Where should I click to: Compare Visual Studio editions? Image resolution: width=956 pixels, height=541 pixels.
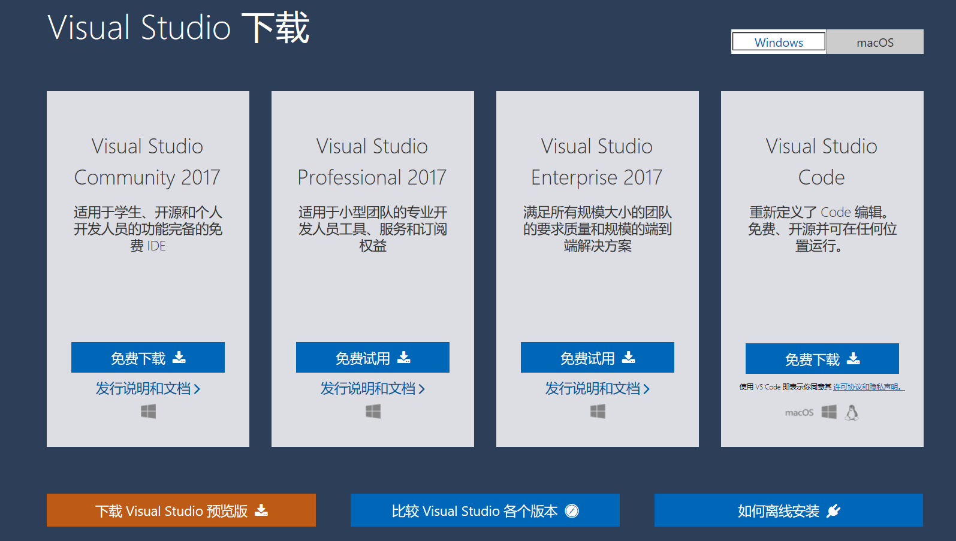(485, 510)
